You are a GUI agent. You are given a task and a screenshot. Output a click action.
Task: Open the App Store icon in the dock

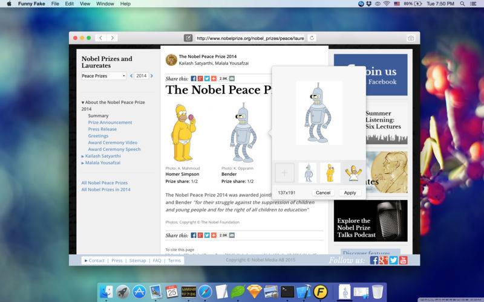point(139,291)
